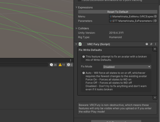Collapse the VRC Fury component foldout
160x122 pixels.
coord(76,44)
